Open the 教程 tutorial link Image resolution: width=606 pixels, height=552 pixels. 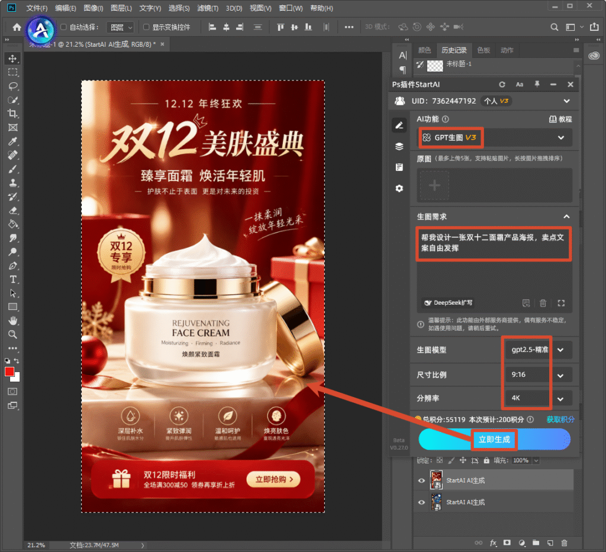click(560, 119)
